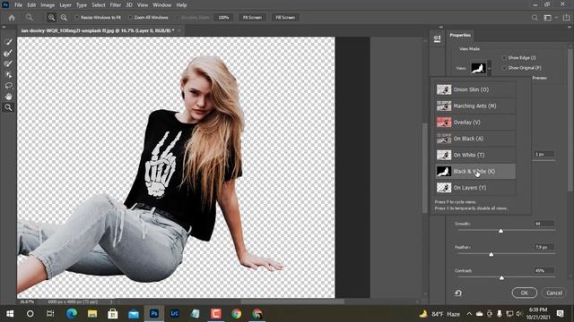
Task: Click the Properties panel vertical scrollbar
Action: (x=570, y=121)
